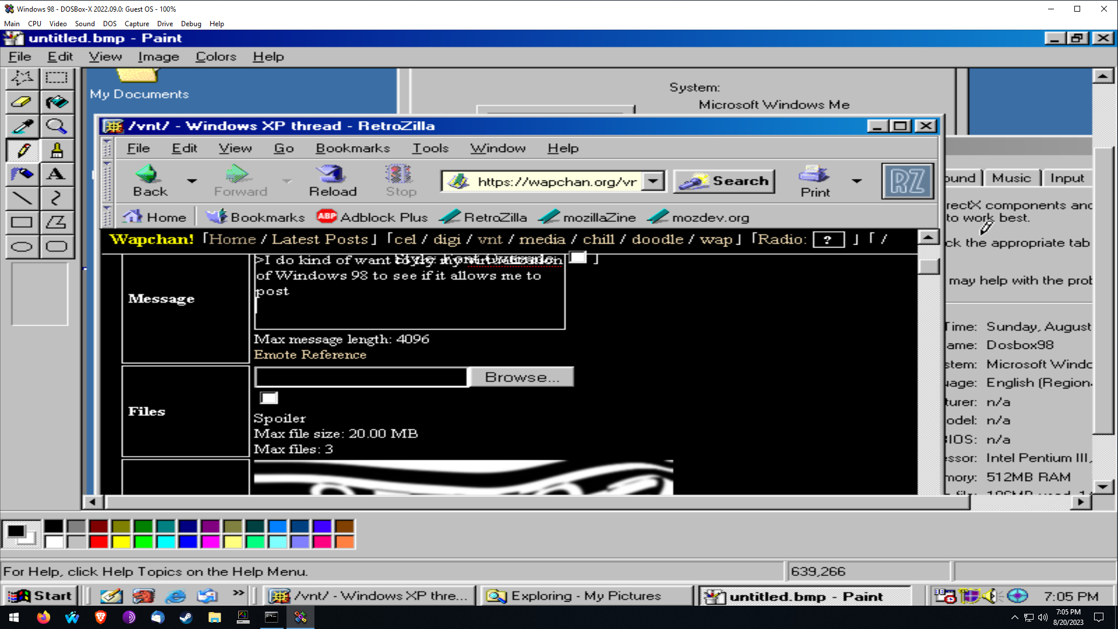
Task: Open the Back button history dropdown arrow
Action: click(x=192, y=181)
